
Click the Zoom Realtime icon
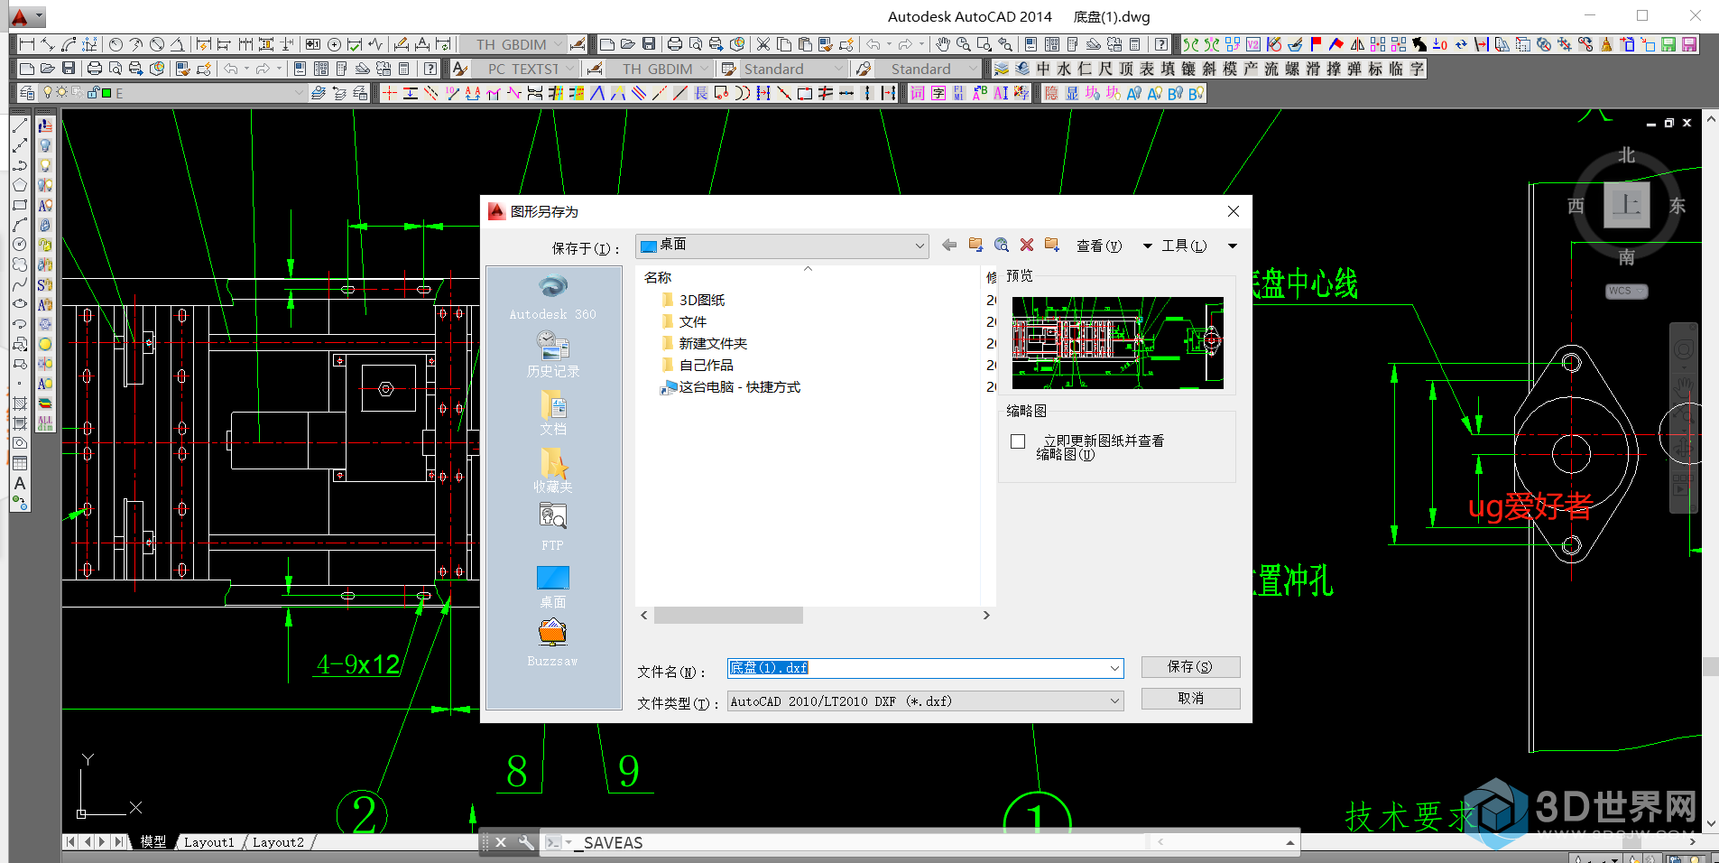pos(964,44)
